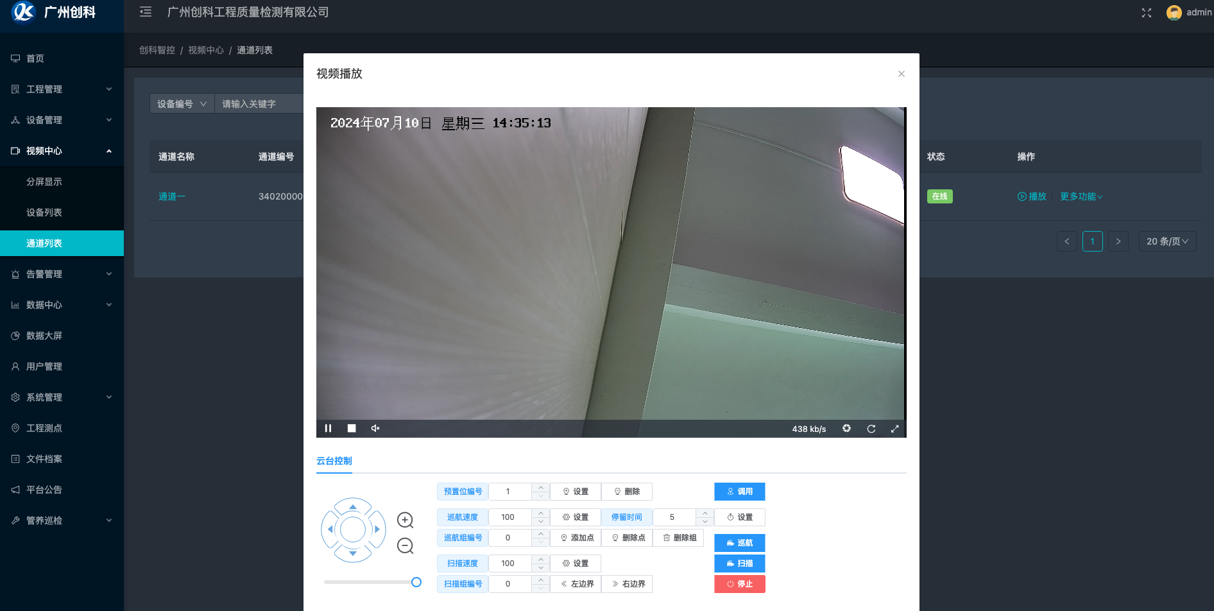Stop video playback with the square icon
1214x611 pixels.
coord(351,428)
